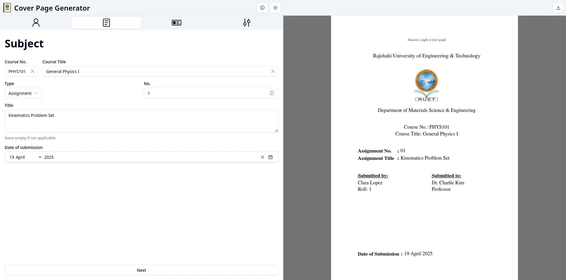Open the calendar date picker
566x280 pixels.
(270, 157)
